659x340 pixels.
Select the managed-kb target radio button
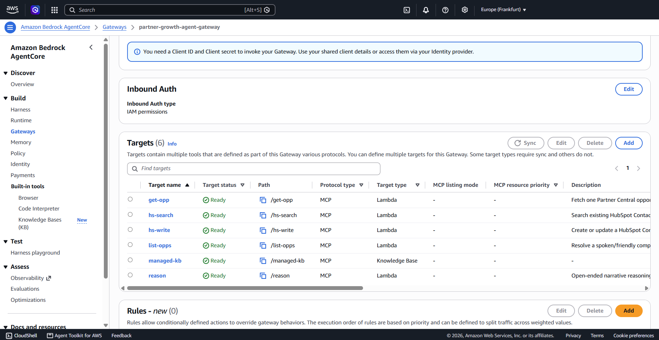(x=130, y=260)
